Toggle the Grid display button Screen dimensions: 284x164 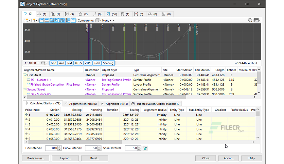(53, 63)
